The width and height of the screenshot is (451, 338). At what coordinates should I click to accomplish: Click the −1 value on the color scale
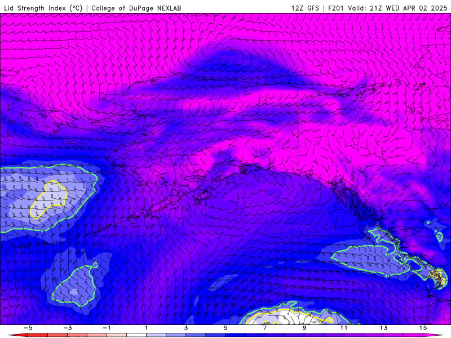pos(107,328)
